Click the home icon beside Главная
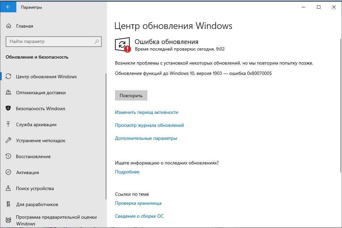Screen dimensions: 342x228 [9, 26]
